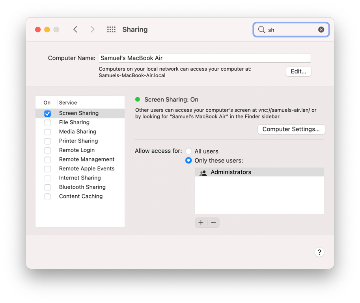The image size is (360, 303).
Task: Click the Computer Name text field
Action: tap(205, 58)
